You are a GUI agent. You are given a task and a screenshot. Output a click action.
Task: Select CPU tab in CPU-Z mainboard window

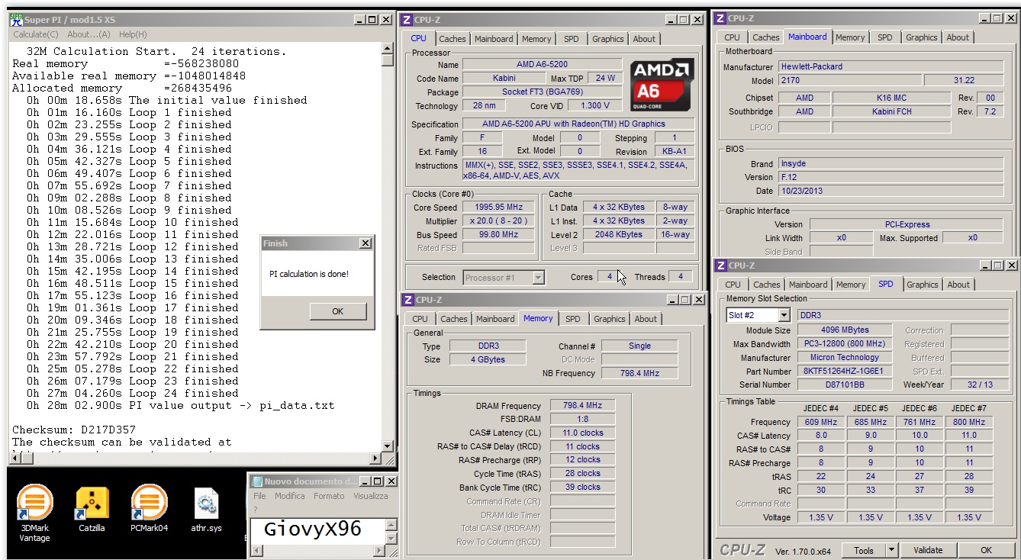pyautogui.click(x=732, y=37)
